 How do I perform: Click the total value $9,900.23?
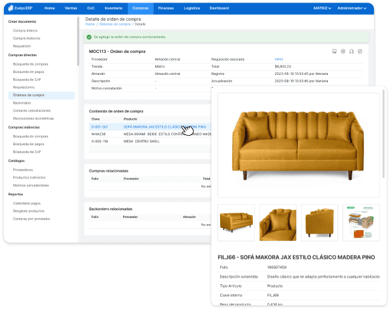tap(283, 67)
